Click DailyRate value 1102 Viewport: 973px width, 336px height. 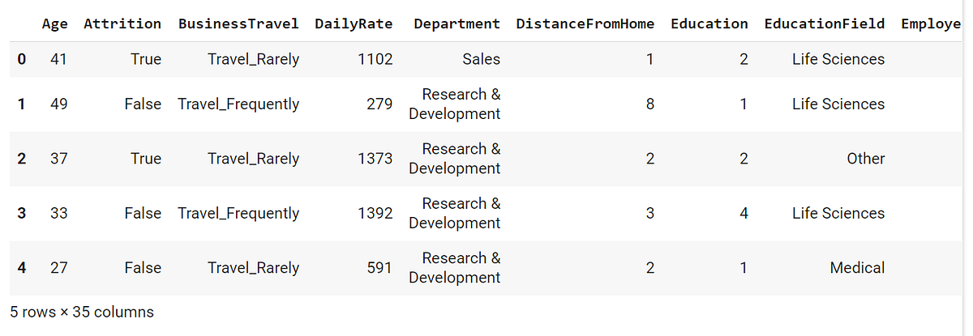[375, 59]
